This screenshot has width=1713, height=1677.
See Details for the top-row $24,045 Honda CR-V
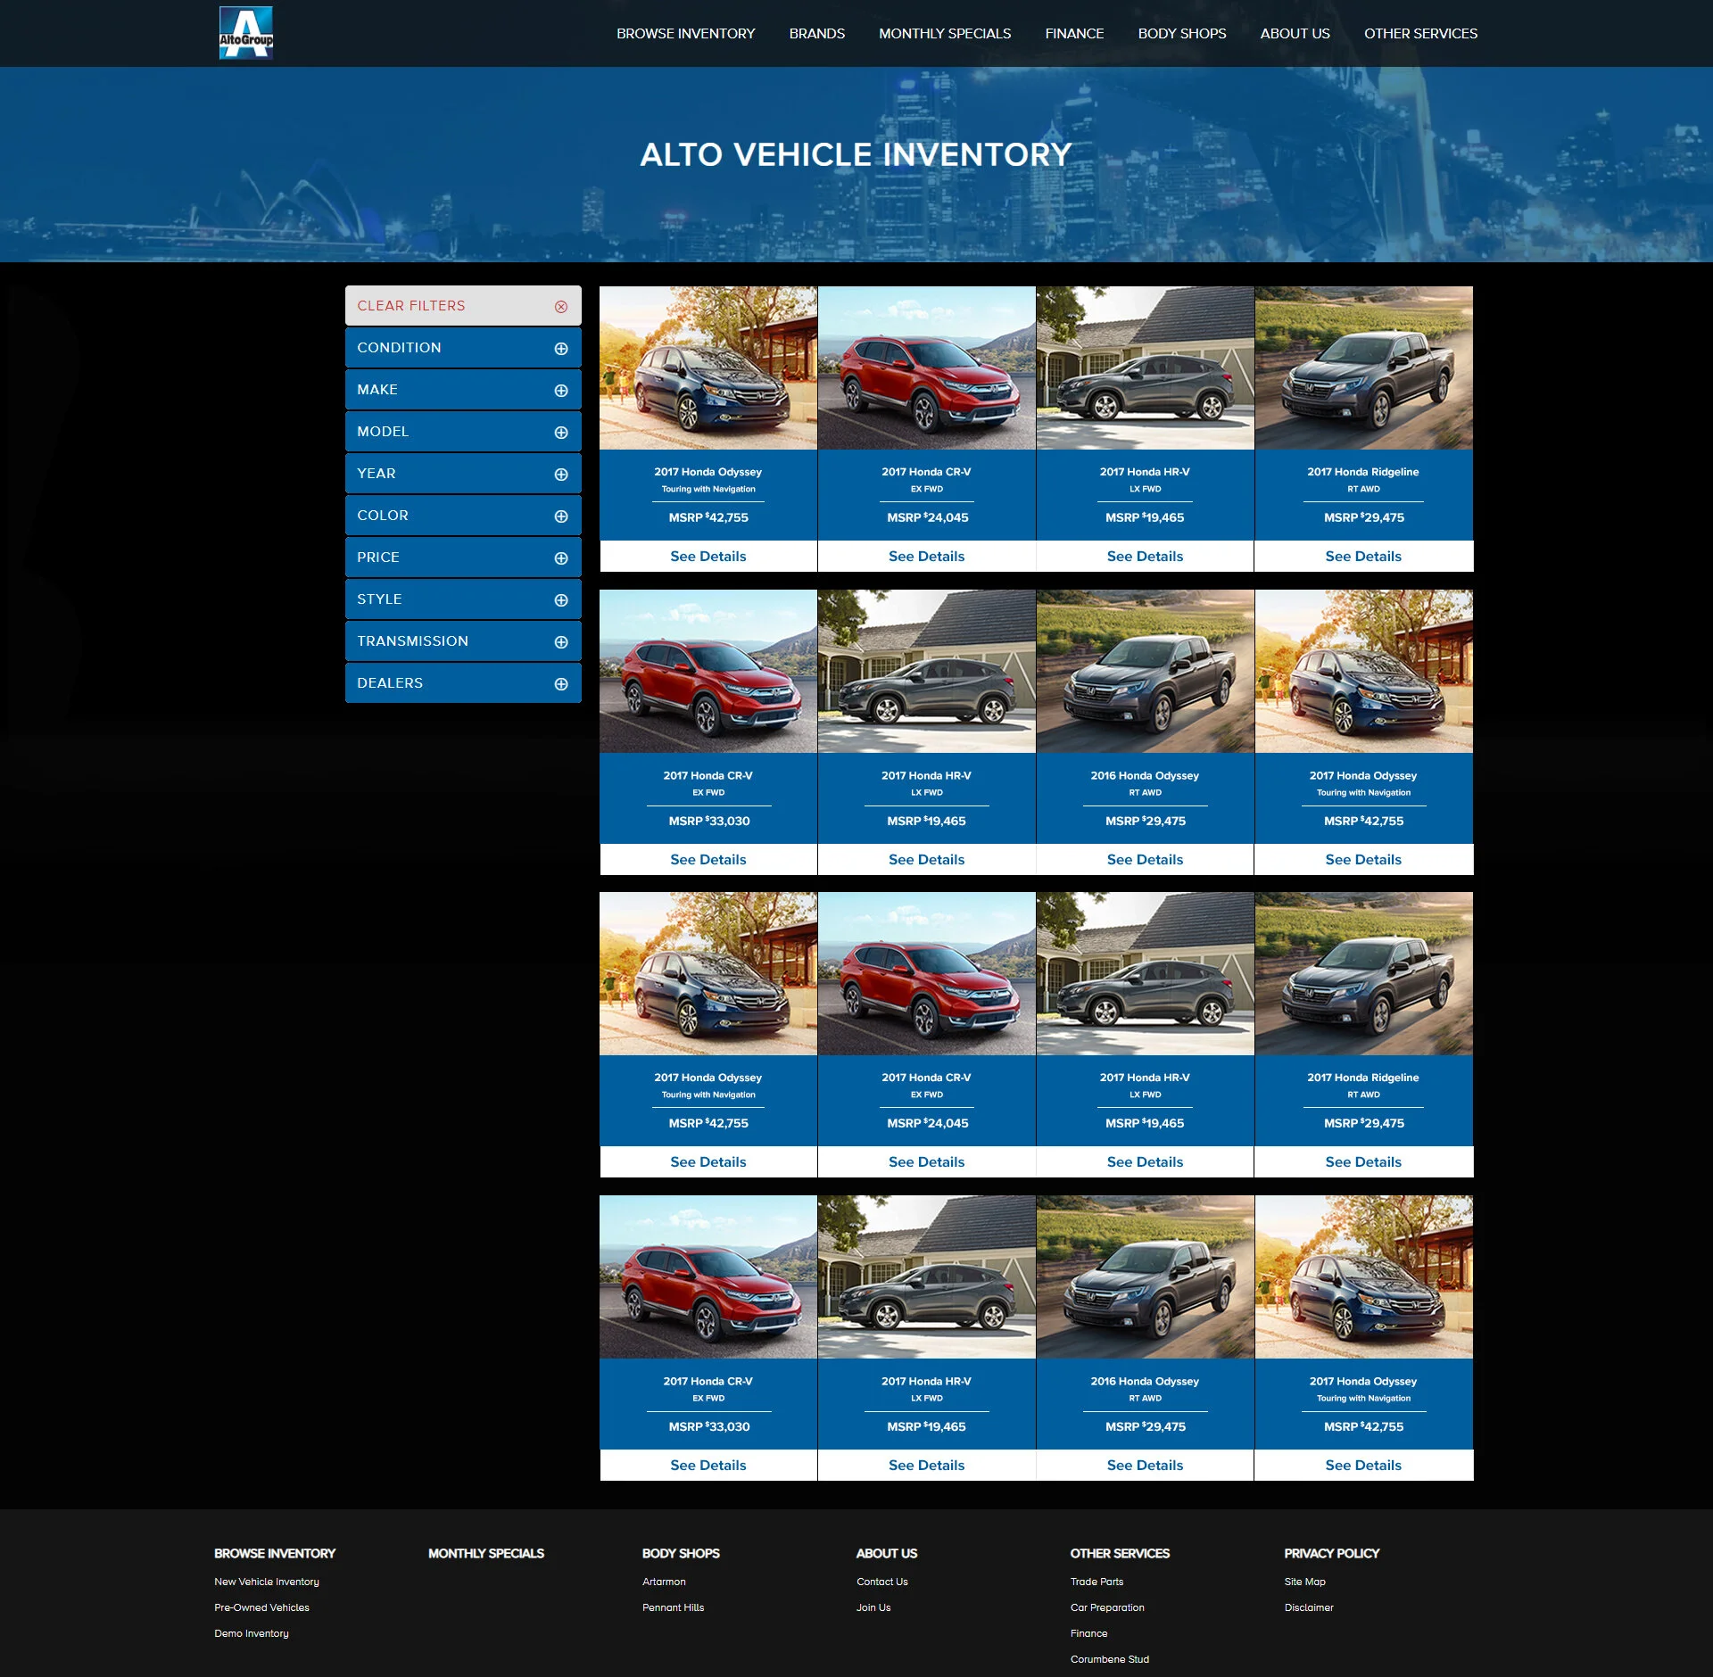pyautogui.click(x=926, y=557)
